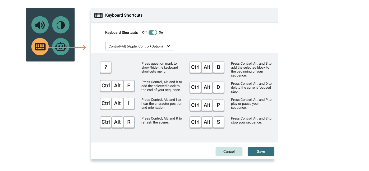Click the B key of the beginning-of-sequence shortcut
The width and height of the screenshot is (369, 171).
pos(219,67)
